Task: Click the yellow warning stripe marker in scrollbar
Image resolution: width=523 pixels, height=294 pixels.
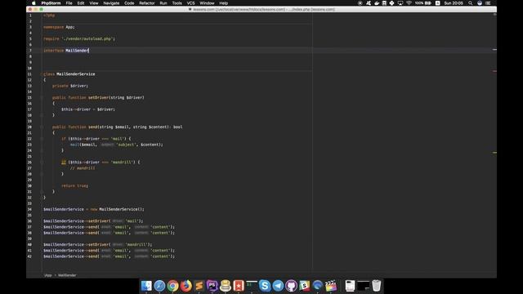Action: 494,153
